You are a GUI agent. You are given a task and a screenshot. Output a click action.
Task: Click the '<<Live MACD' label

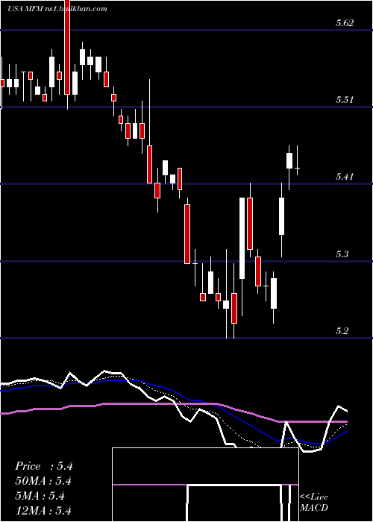(314, 503)
